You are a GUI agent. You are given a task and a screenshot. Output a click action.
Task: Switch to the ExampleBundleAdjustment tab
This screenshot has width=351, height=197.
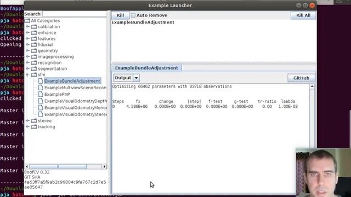coord(146,68)
